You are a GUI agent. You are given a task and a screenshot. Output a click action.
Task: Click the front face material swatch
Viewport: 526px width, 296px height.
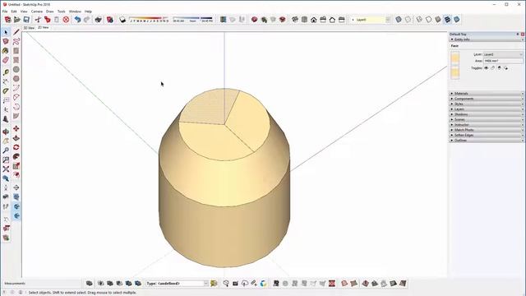click(x=455, y=58)
